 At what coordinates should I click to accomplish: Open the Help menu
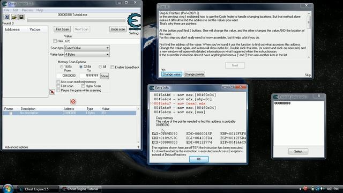(x=40, y=10)
